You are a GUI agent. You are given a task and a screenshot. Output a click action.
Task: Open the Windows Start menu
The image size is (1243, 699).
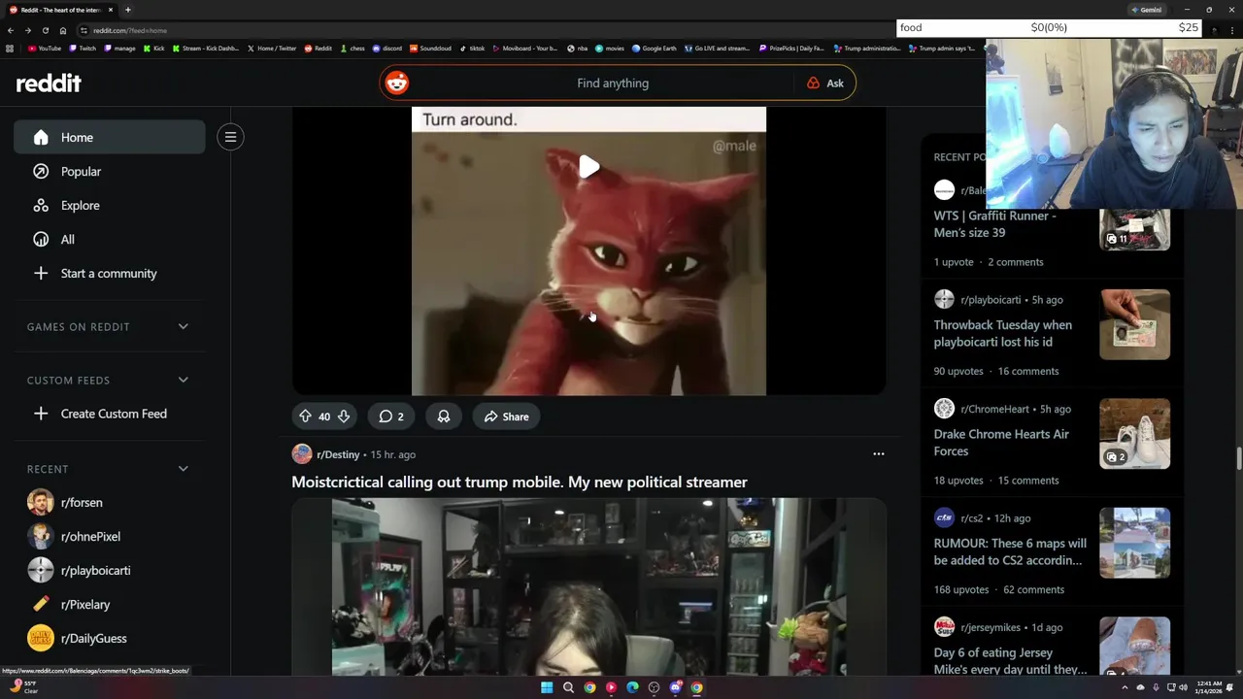547,687
